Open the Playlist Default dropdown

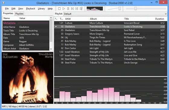pos(115,14)
